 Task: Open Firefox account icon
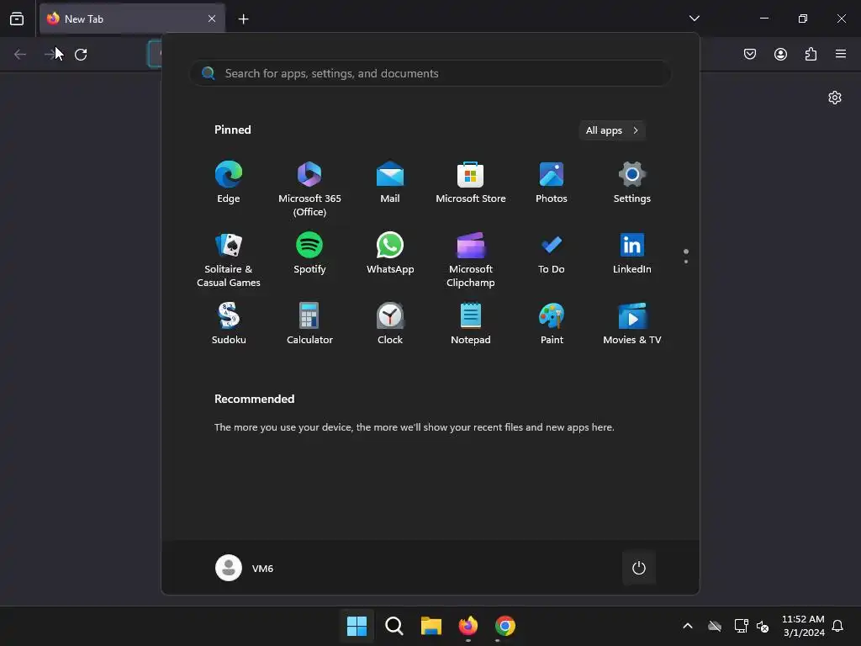(x=780, y=54)
